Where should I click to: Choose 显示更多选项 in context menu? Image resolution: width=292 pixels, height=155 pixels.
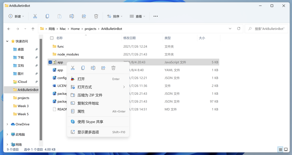pyautogui.click(x=98, y=132)
